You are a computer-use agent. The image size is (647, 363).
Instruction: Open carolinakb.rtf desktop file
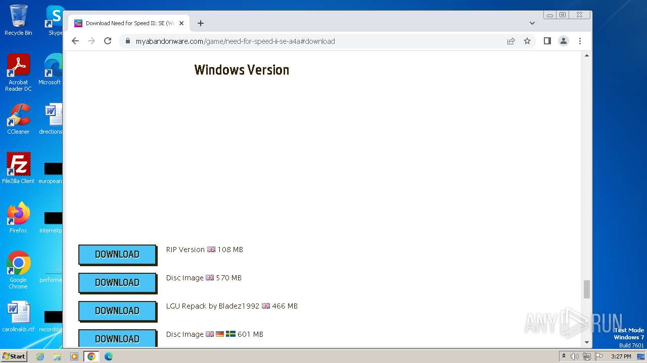tap(18, 317)
